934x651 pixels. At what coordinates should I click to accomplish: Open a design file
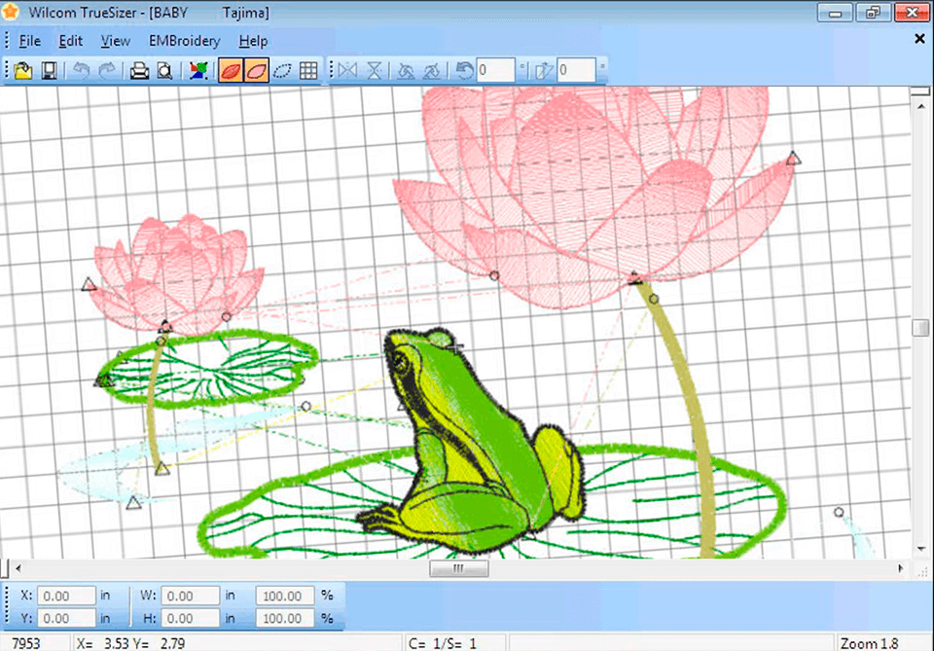tap(22, 70)
